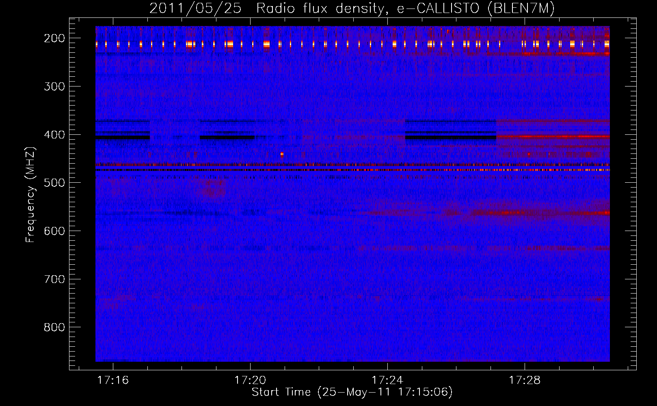Click the "Start Time (25-May-11 17:15:06)" label
This screenshot has height=406, width=657.
click(352, 392)
